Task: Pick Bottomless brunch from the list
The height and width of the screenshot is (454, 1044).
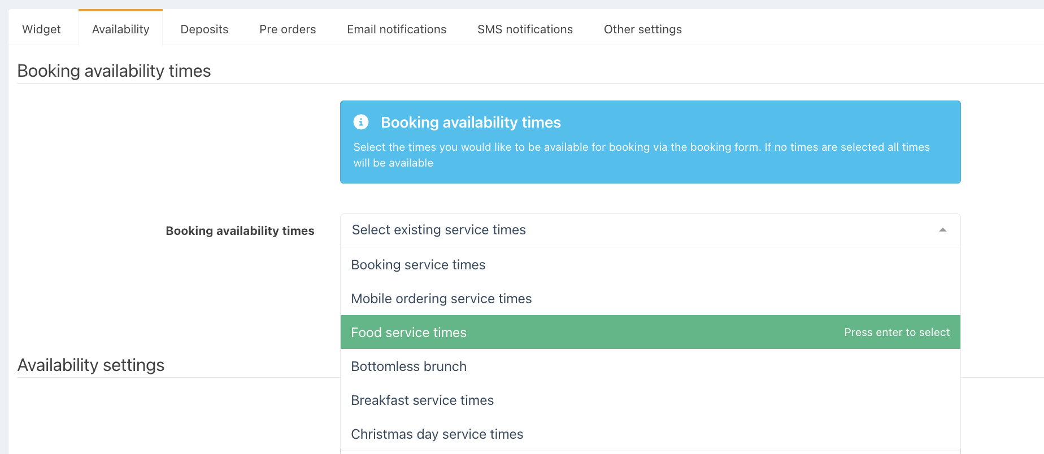Action: click(409, 366)
